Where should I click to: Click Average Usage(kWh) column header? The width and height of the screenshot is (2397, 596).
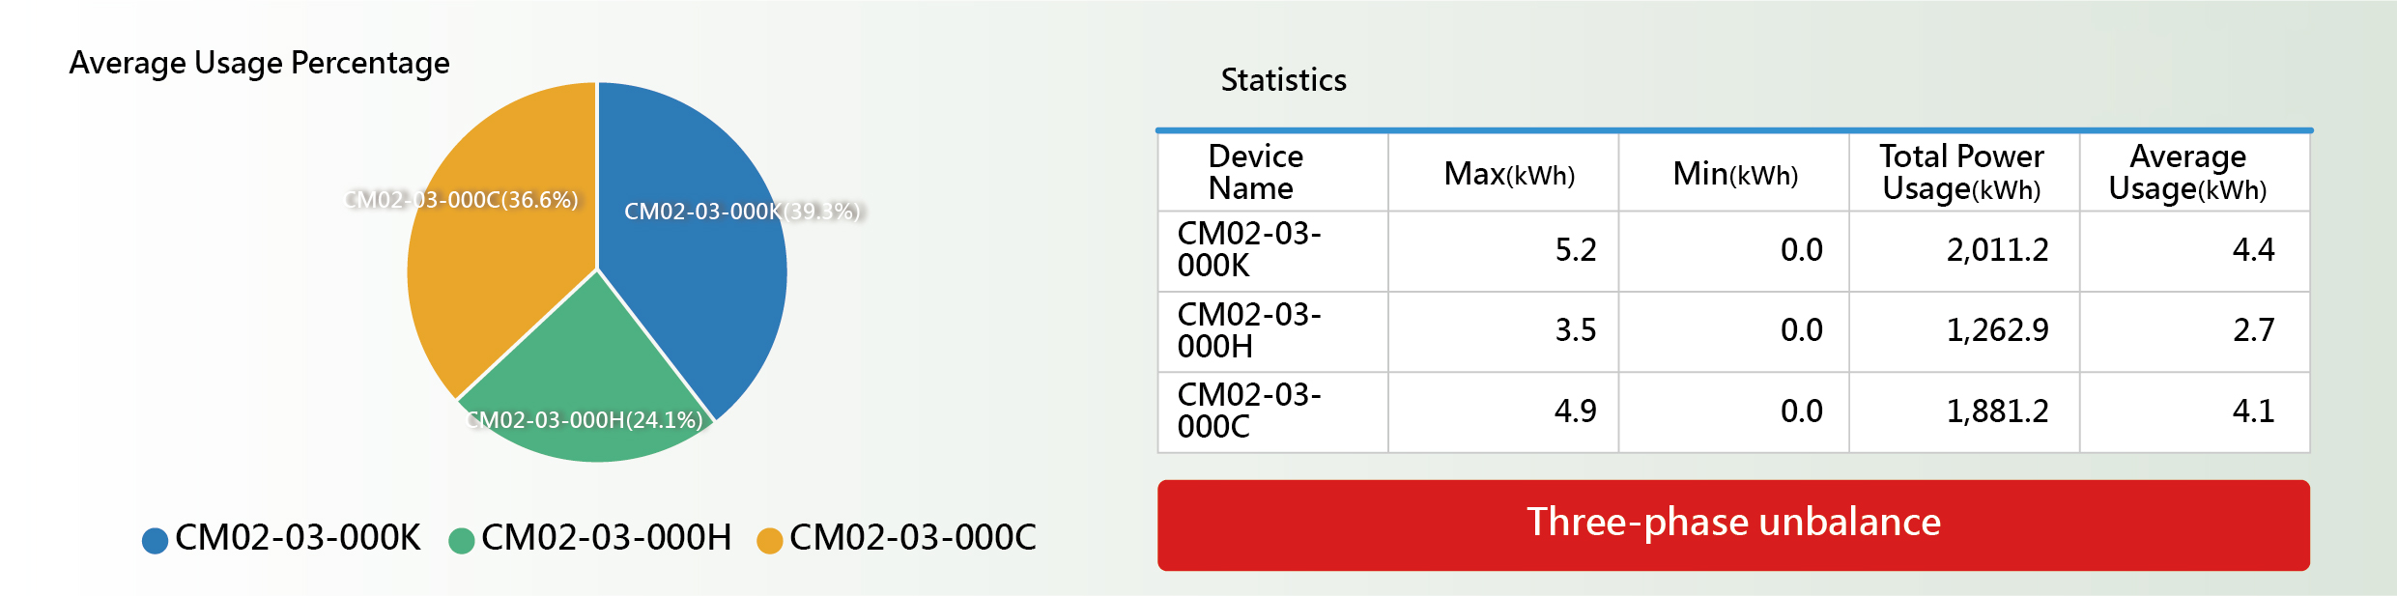tap(2187, 172)
